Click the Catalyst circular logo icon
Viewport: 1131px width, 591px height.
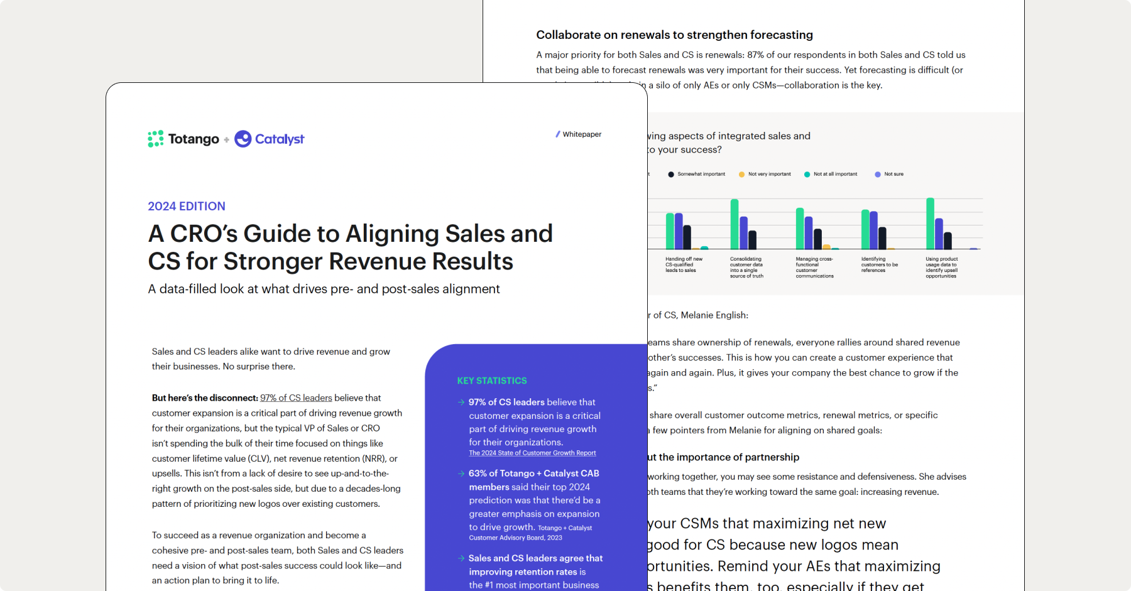click(243, 139)
